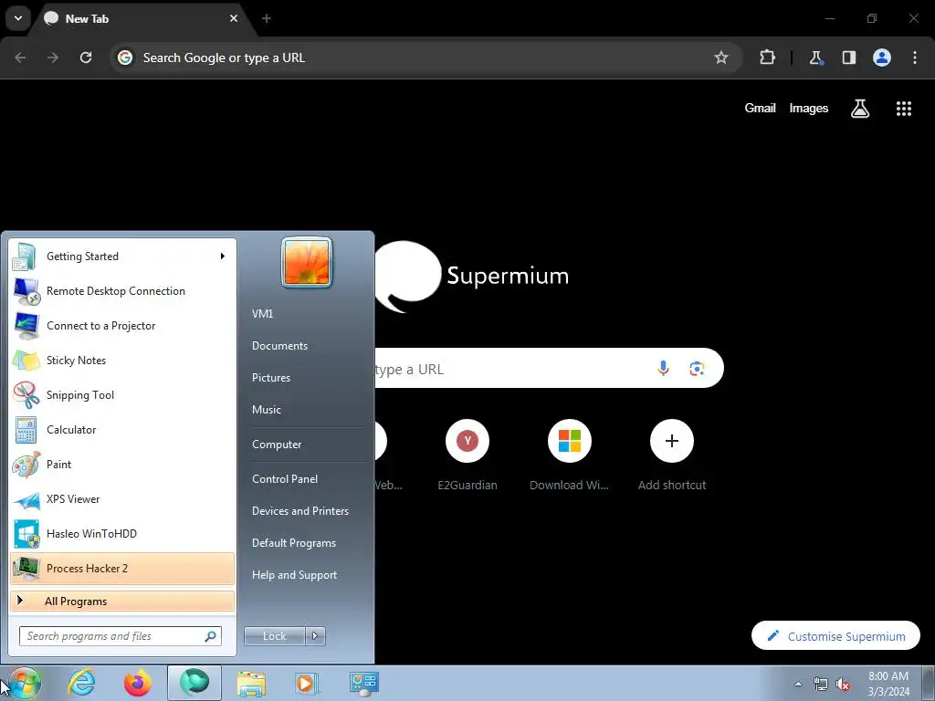Click the browser Back arrow
The image size is (935, 701).
[20, 58]
